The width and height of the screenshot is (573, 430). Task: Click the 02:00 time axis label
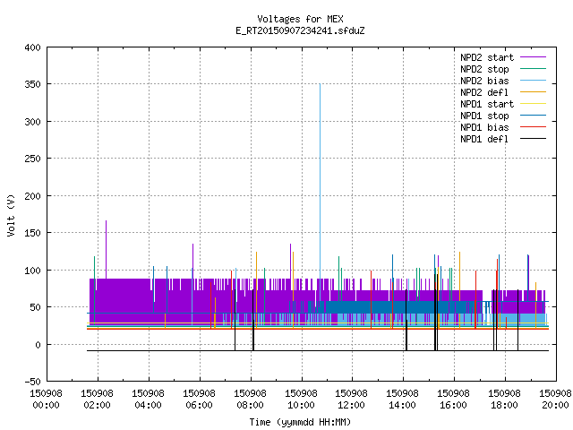point(98,405)
